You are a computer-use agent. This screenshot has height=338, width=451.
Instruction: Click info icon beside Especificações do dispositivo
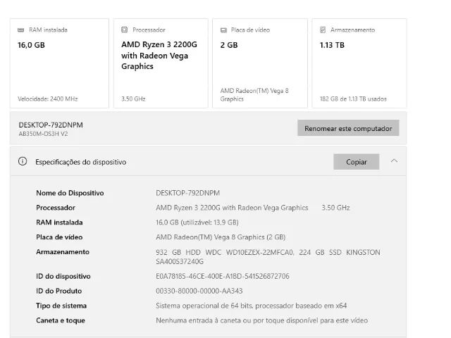pos(23,162)
